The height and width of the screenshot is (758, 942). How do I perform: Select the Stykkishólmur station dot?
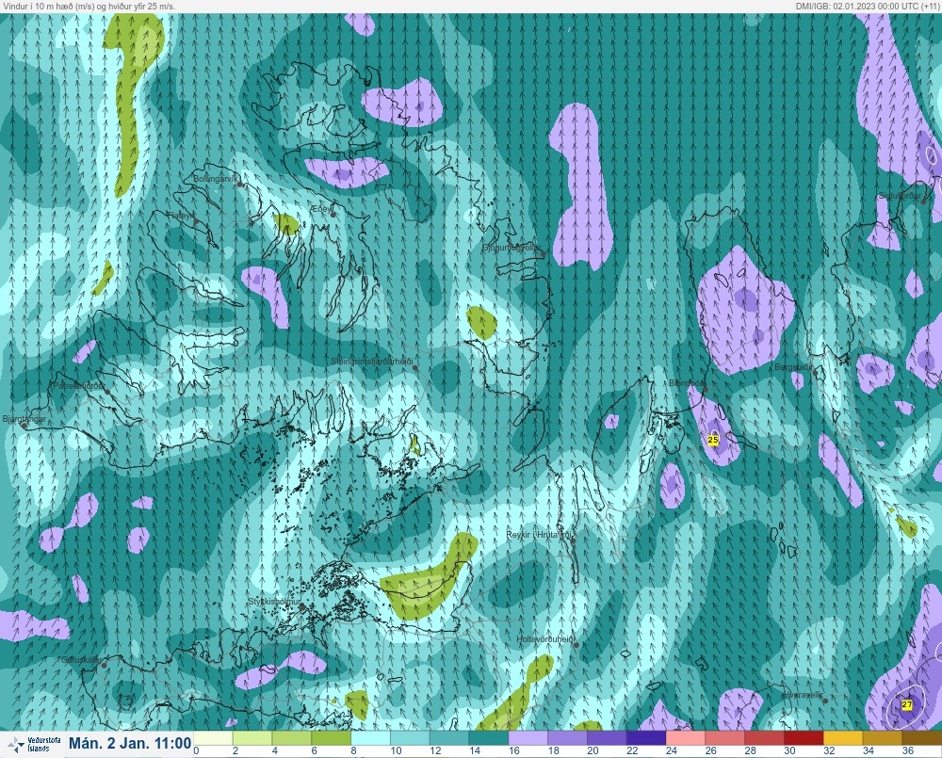[302, 607]
